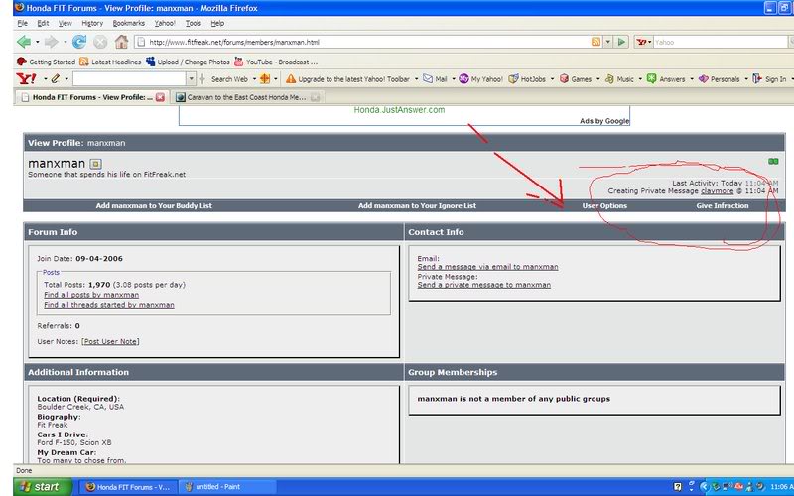Click in the browser URL address field
This screenshot has width=794, height=496.
point(368,42)
